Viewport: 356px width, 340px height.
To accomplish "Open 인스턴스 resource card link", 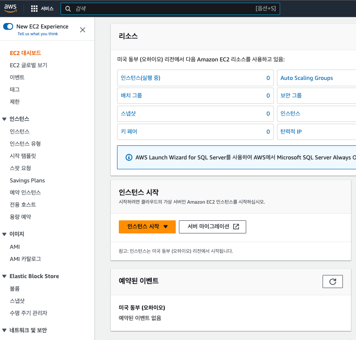I will (x=290, y=113).
